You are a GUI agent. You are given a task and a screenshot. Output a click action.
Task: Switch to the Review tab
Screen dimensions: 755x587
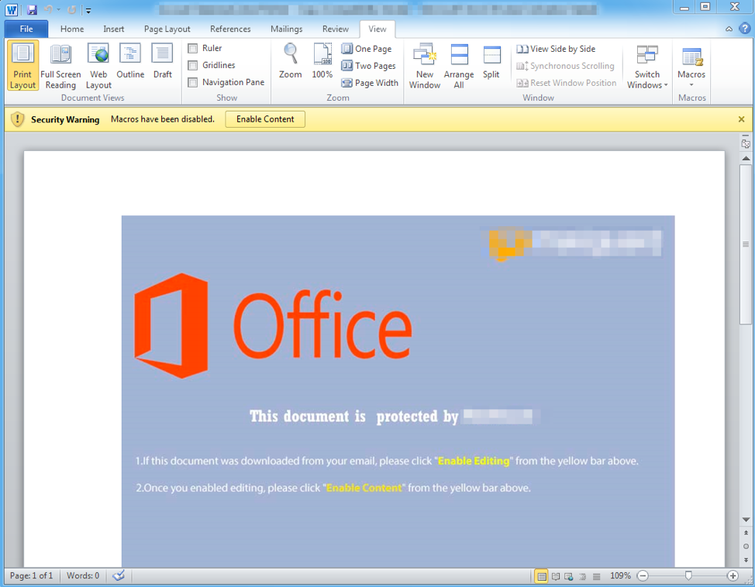(336, 29)
